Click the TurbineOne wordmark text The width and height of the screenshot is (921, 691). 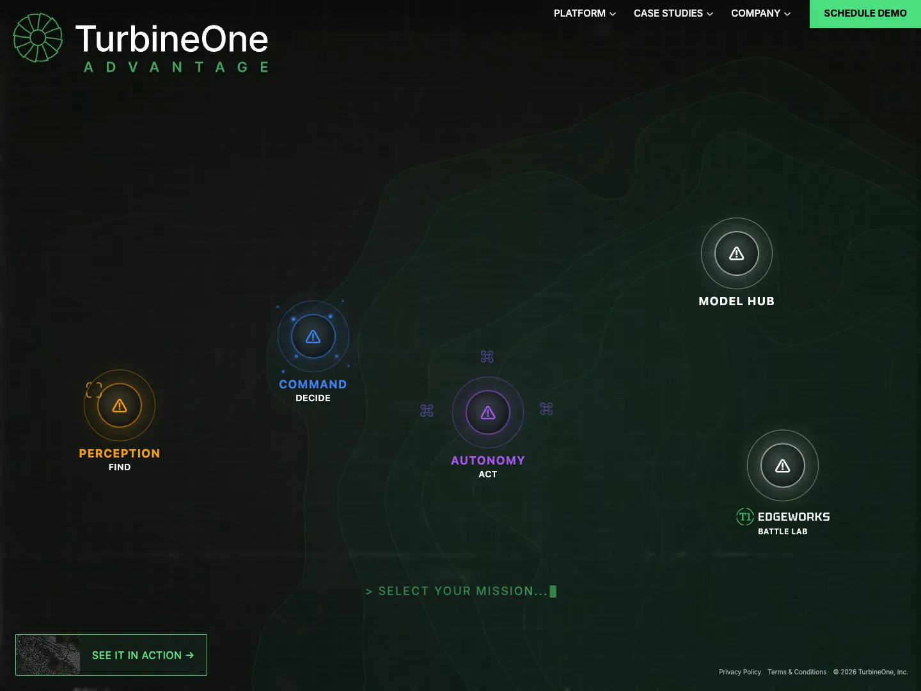pos(172,39)
